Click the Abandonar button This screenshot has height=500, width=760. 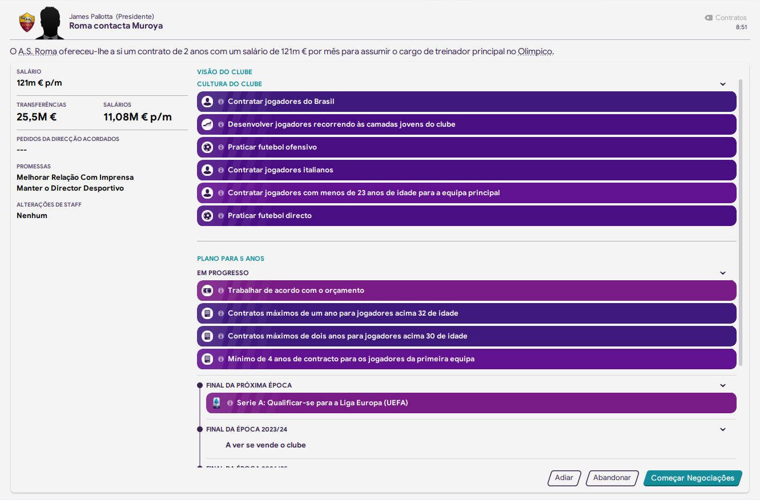click(x=612, y=478)
